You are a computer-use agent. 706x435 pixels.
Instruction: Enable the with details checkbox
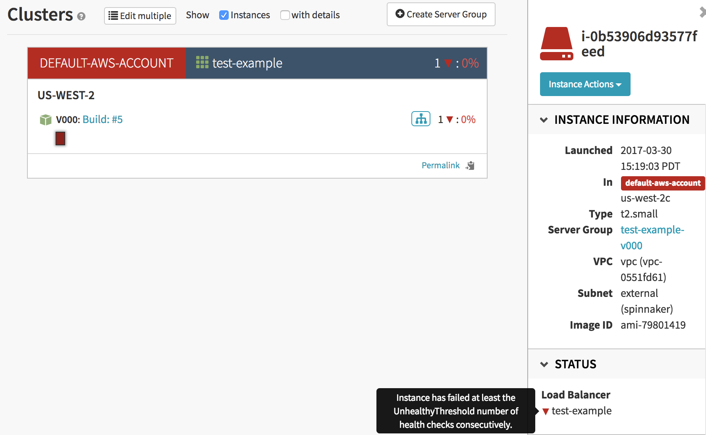285,15
